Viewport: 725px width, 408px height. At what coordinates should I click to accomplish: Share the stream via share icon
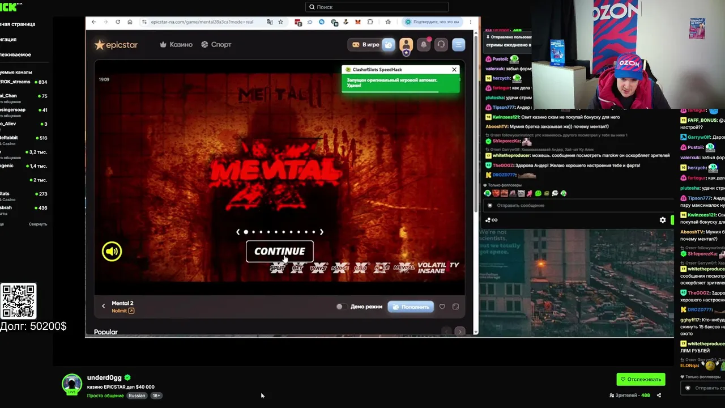coord(659,396)
